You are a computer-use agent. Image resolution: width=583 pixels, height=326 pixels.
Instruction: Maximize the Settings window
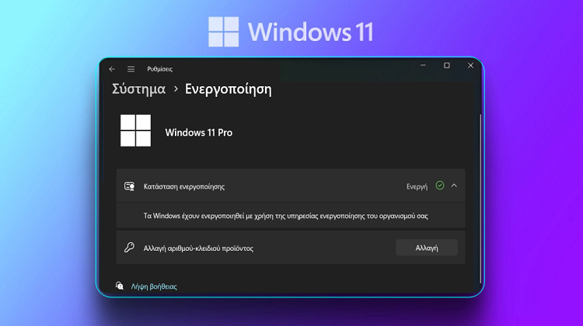[447, 65]
